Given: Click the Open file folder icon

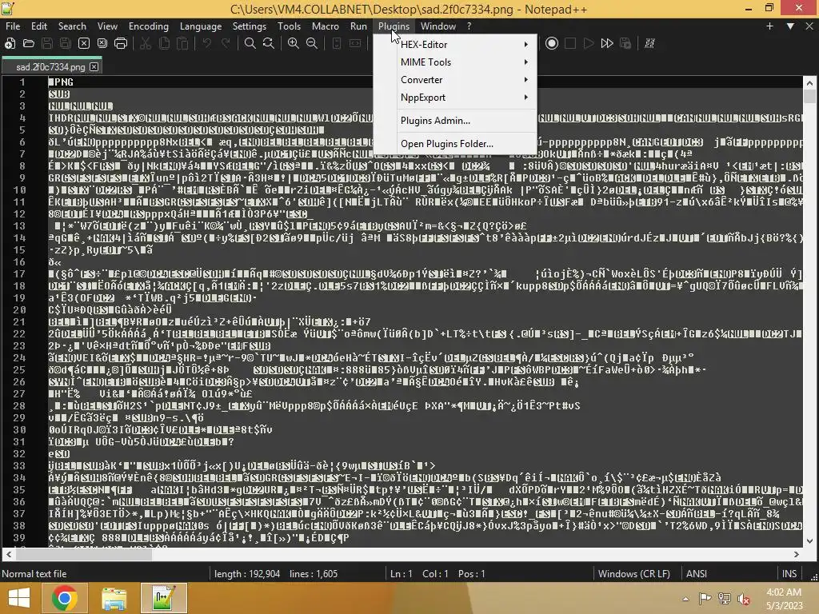Looking at the screenshot, I should 28,43.
